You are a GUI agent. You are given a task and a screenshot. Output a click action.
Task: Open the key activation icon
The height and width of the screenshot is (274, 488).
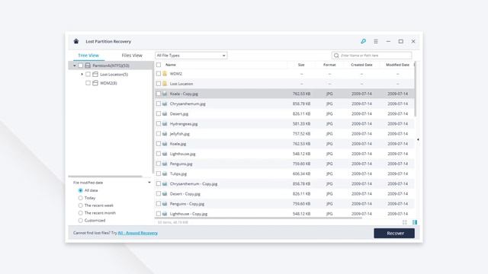363,41
